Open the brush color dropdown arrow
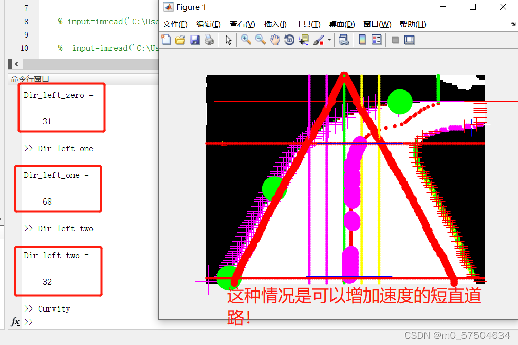This screenshot has height=345, width=518. [329, 40]
